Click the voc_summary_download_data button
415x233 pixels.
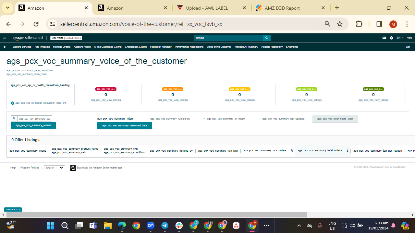pos(125,126)
